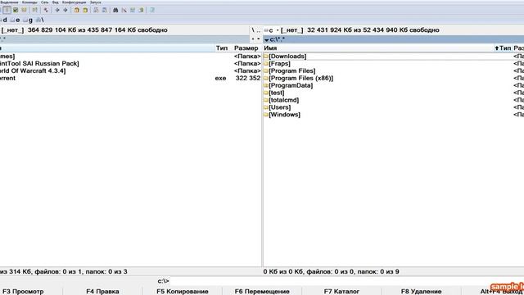Click the F8 Удаление button
524x295 pixels.
[x=421, y=292]
